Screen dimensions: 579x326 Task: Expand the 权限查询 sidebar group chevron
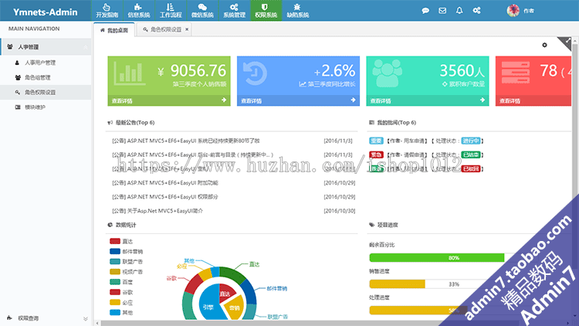pos(85,318)
